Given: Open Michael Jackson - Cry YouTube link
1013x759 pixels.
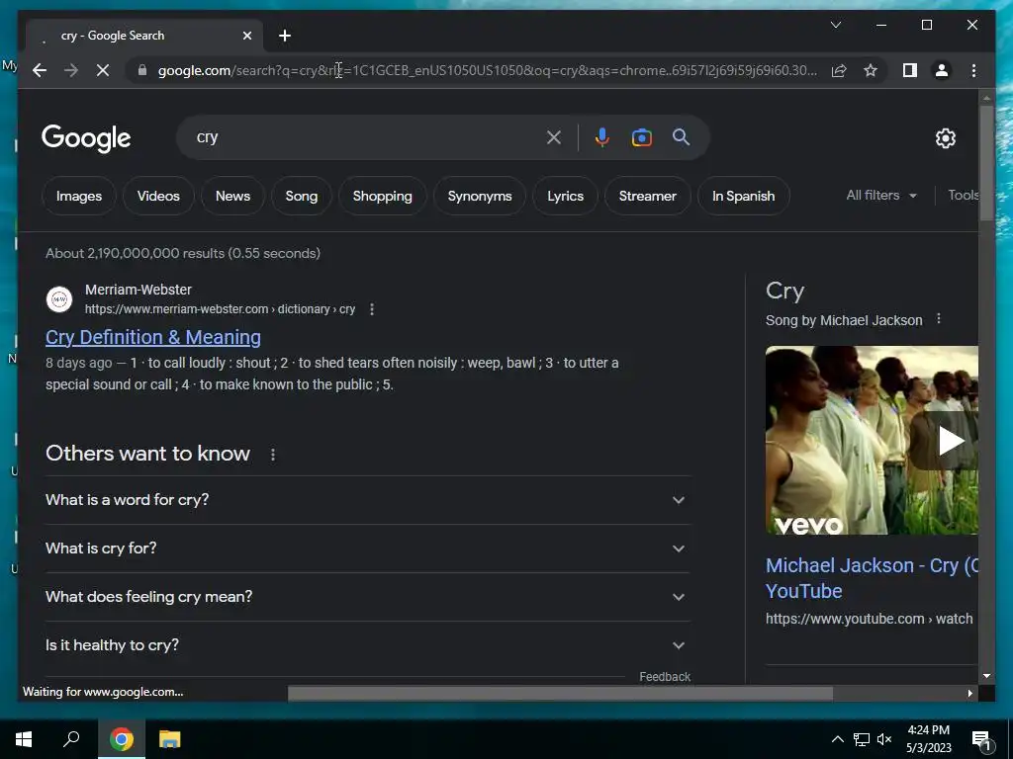Looking at the screenshot, I should pos(872,578).
